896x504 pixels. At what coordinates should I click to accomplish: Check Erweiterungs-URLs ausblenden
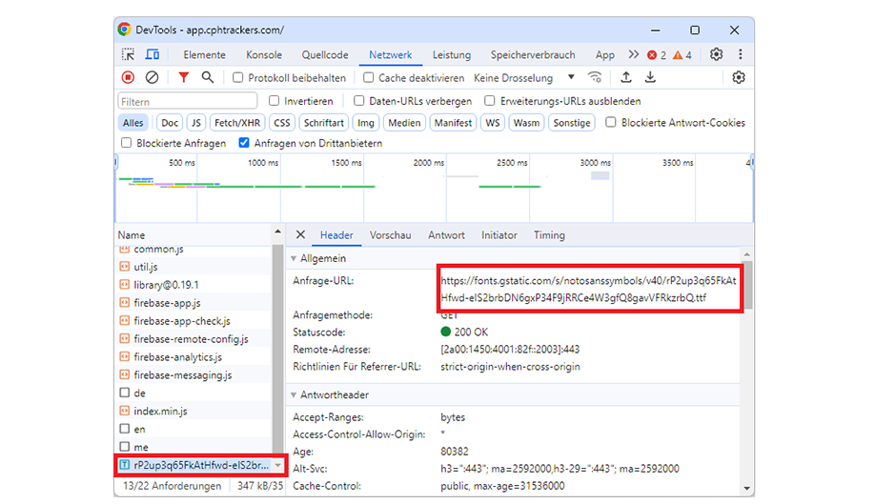tap(490, 101)
